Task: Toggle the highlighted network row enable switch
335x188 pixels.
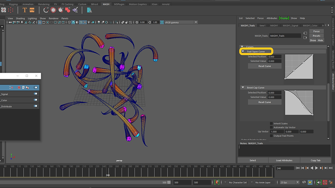Action: click(35, 88)
